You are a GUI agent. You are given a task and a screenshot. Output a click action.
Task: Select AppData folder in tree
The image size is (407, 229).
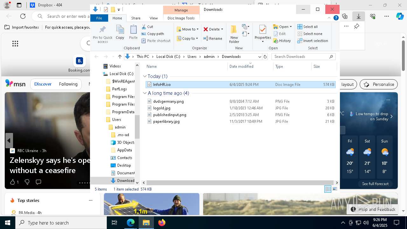coord(124,150)
